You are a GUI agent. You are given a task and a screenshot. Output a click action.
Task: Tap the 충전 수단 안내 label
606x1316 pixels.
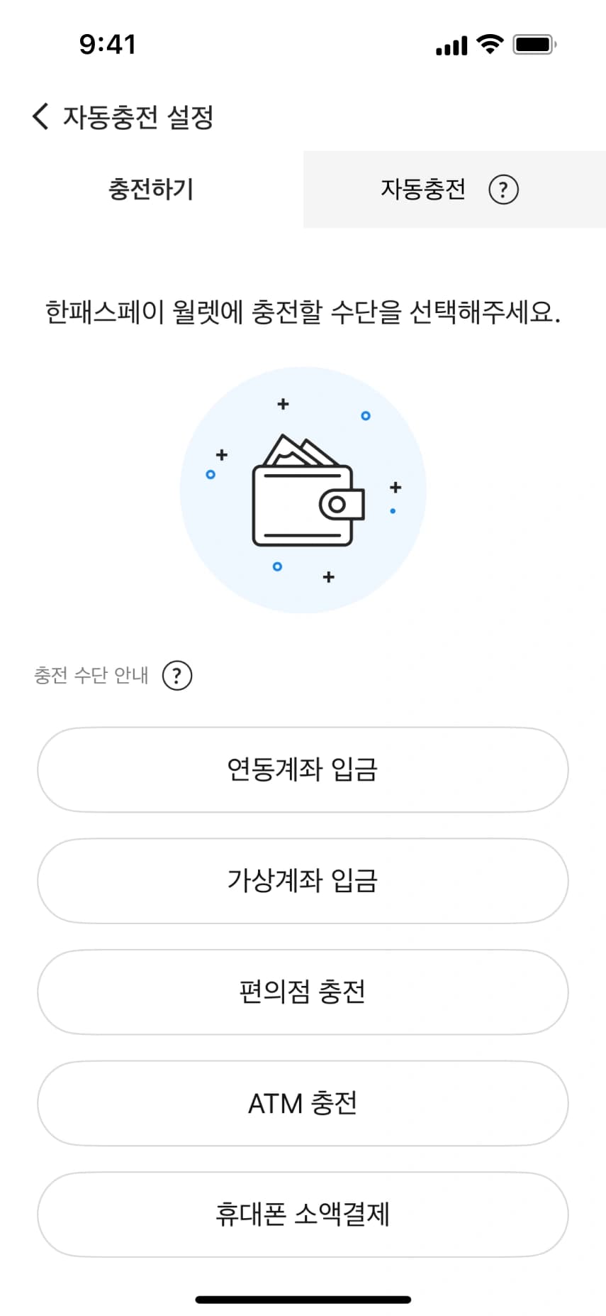tap(91, 675)
